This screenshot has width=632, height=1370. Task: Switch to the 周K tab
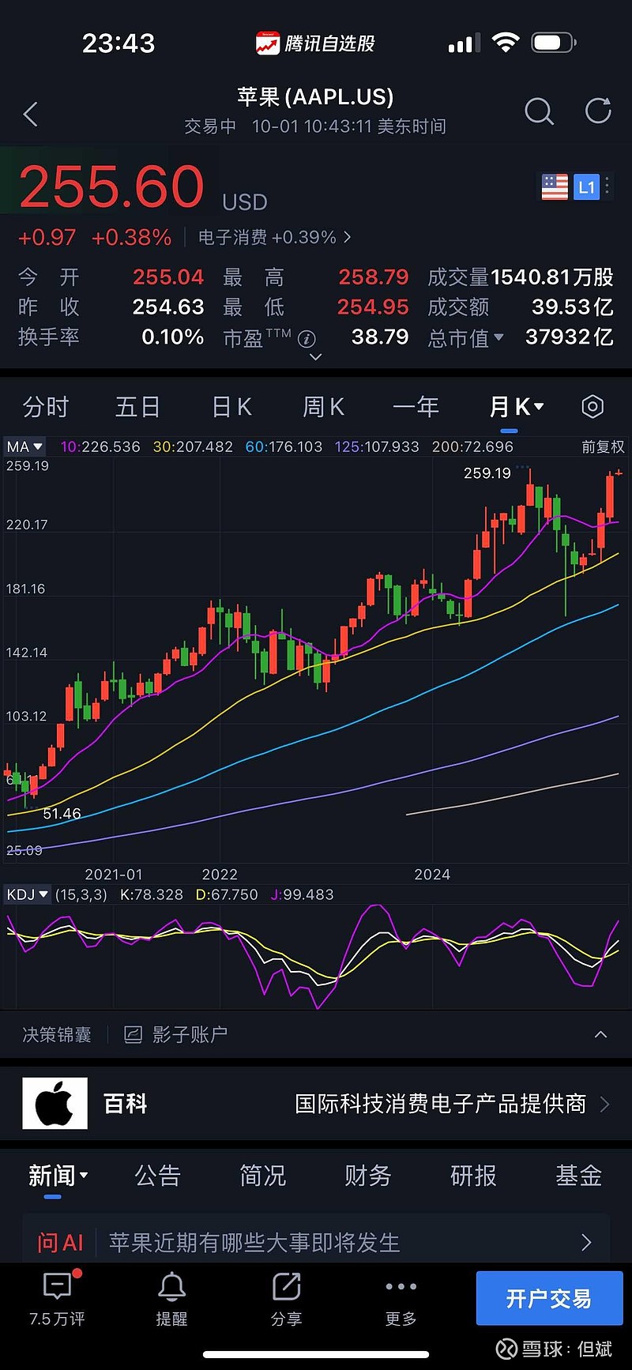(323, 407)
